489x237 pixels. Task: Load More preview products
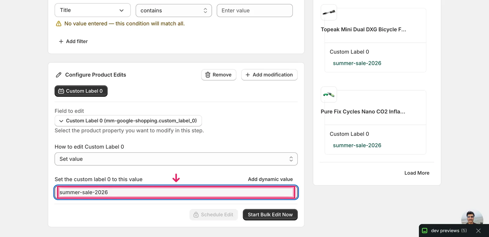(417, 173)
